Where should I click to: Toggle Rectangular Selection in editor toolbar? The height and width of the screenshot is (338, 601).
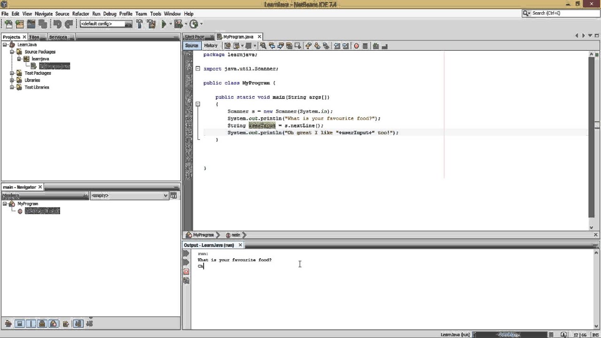click(298, 46)
